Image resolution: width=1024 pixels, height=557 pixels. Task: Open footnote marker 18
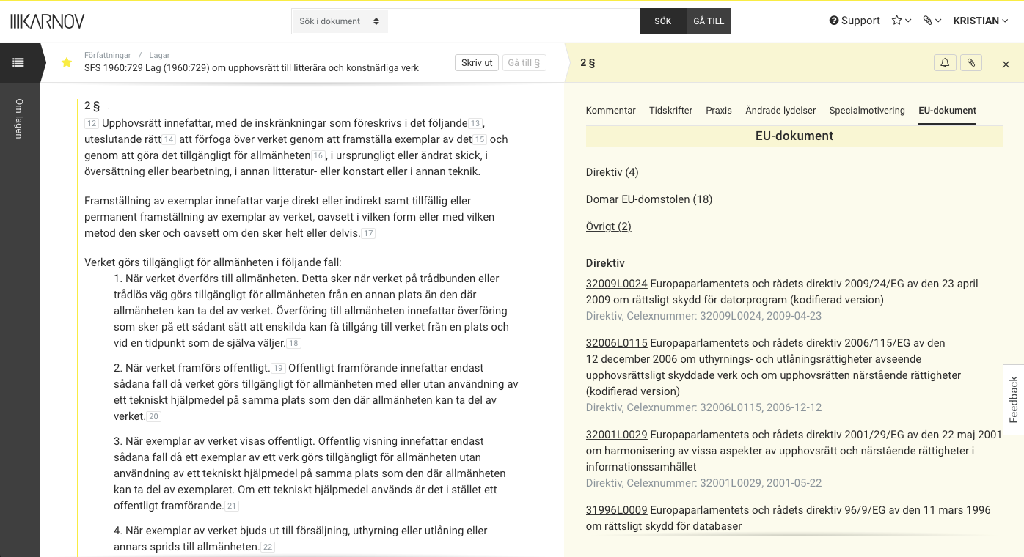tap(293, 343)
